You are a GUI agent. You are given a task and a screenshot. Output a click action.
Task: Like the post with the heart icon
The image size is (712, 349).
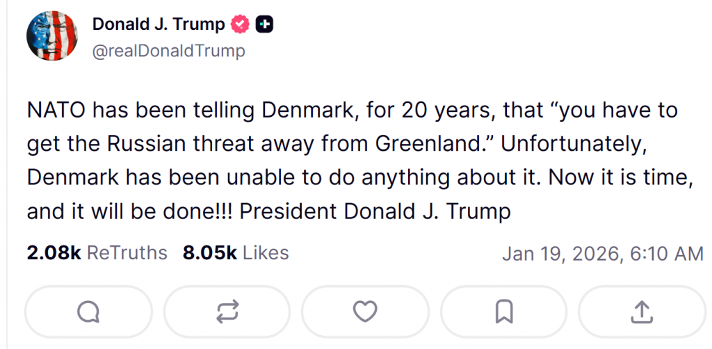tap(365, 312)
